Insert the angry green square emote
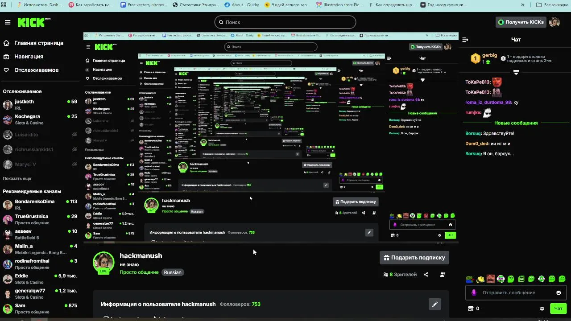This screenshot has width=571, height=321. 521,279
